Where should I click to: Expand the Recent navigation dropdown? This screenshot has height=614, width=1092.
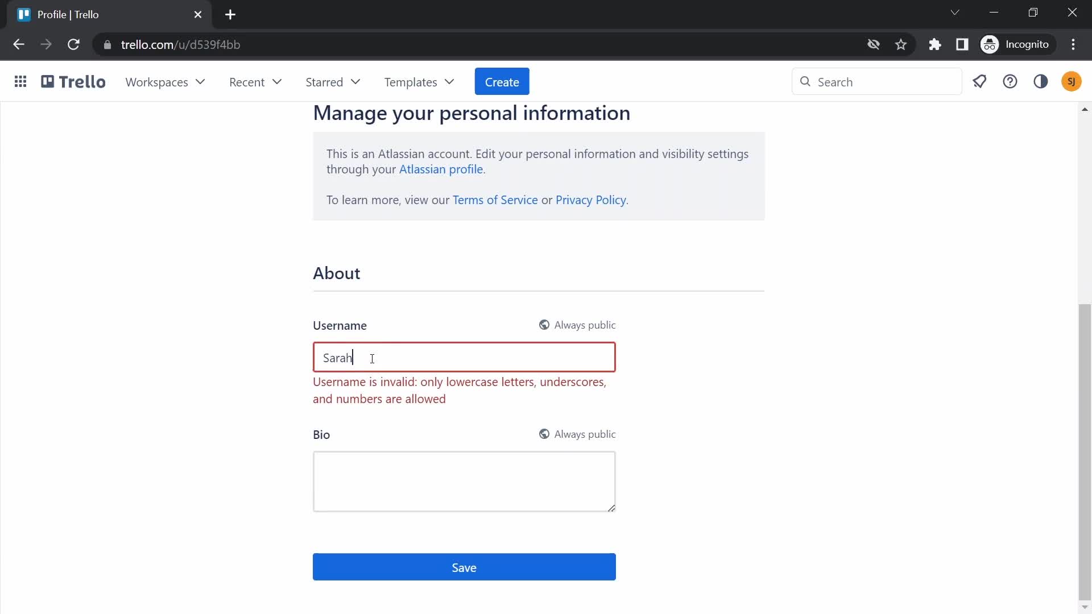[x=255, y=82]
